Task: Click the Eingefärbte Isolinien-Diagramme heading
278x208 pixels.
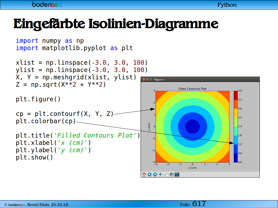Action: (116, 24)
